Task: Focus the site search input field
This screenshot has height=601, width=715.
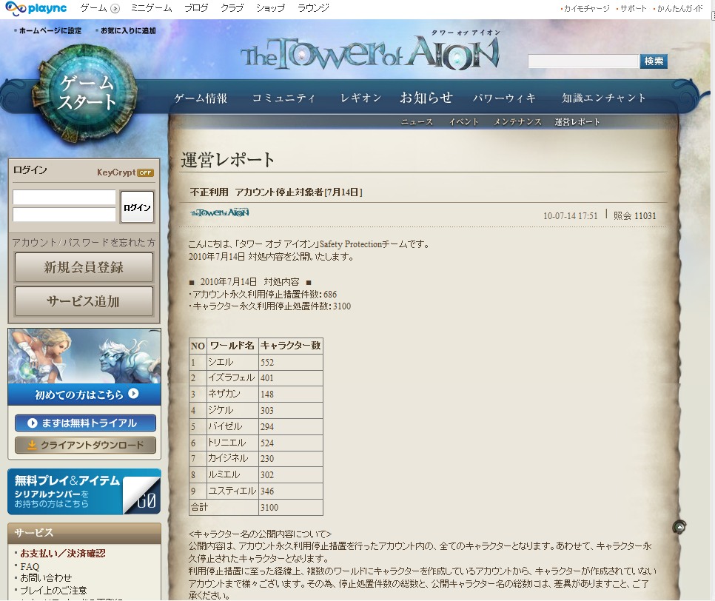Action: (583, 61)
